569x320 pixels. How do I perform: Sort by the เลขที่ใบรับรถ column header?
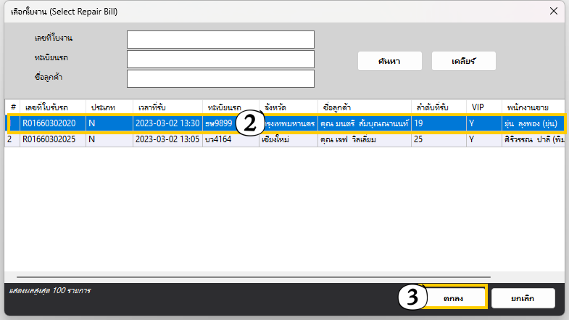[x=52, y=106]
